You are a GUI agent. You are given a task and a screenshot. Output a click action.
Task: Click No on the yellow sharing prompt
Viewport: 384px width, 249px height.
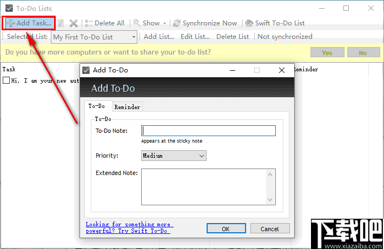tap(363, 52)
